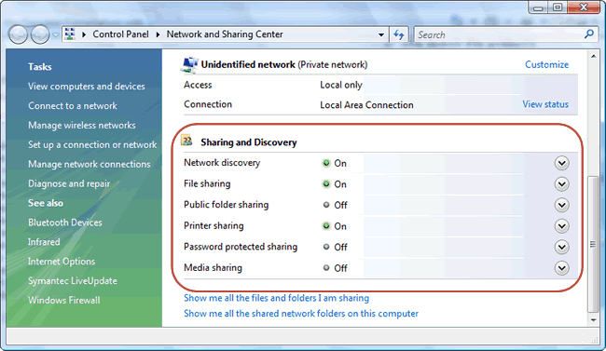
Task: Minimize the Network and Sharing Center window
Action: [x=539, y=7]
